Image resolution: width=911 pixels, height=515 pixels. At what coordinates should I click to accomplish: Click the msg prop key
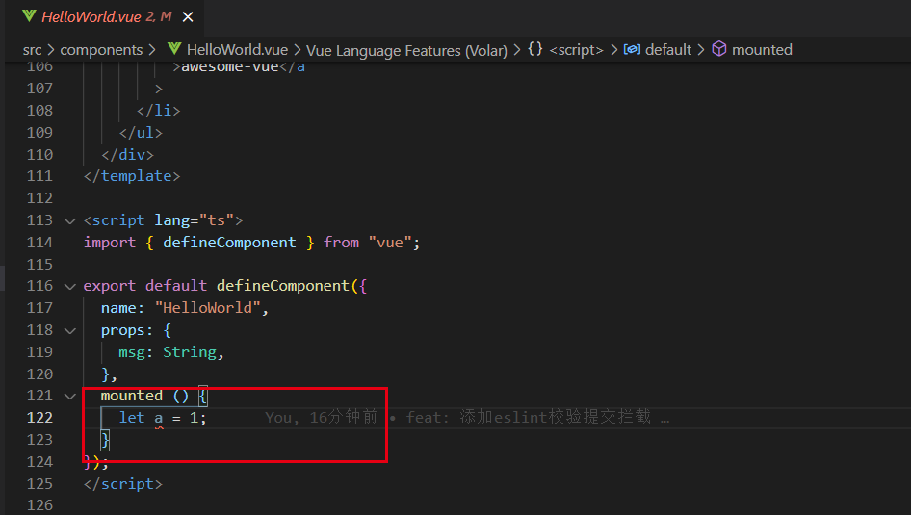tap(132, 352)
